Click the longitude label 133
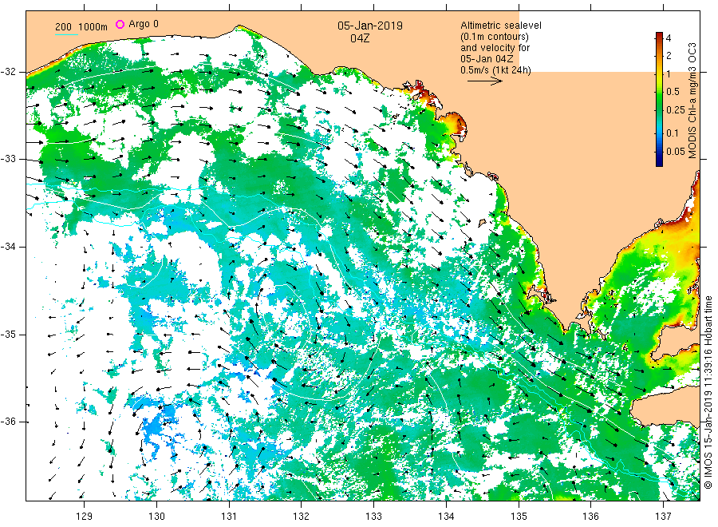This screenshot has width=718, height=527. point(373,517)
